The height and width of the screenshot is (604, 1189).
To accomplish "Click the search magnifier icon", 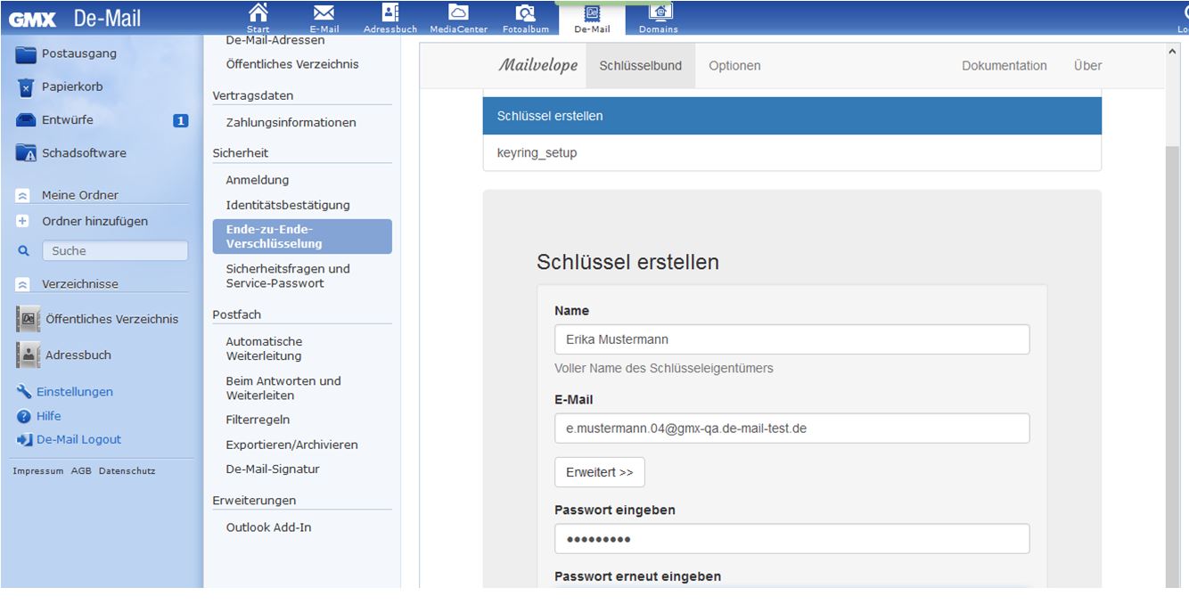I will pos(24,251).
